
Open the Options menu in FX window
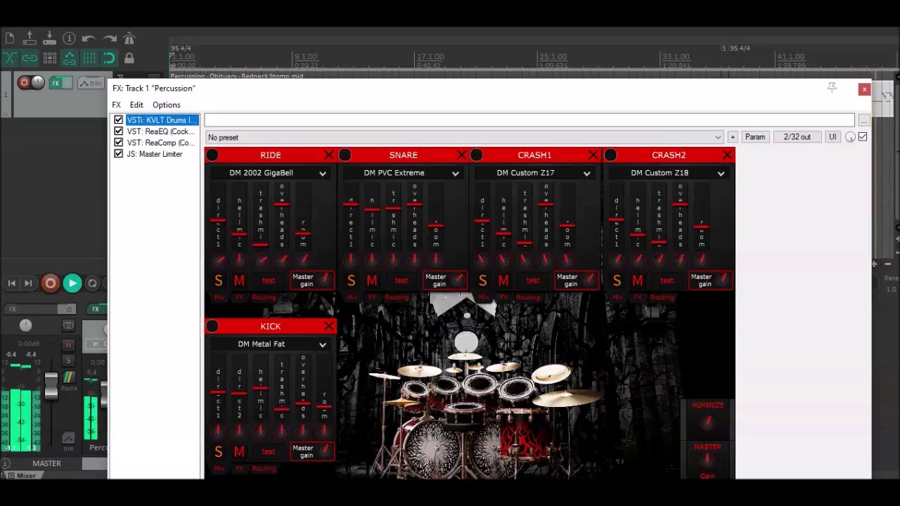tap(167, 105)
